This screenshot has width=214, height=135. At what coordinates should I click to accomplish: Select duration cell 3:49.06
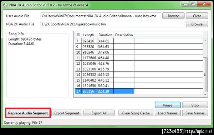point(105,52)
